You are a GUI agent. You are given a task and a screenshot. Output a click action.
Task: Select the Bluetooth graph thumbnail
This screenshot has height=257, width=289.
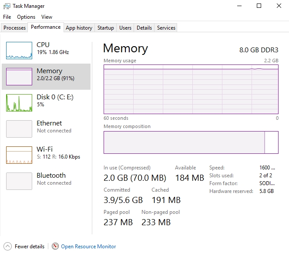tap(19, 181)
